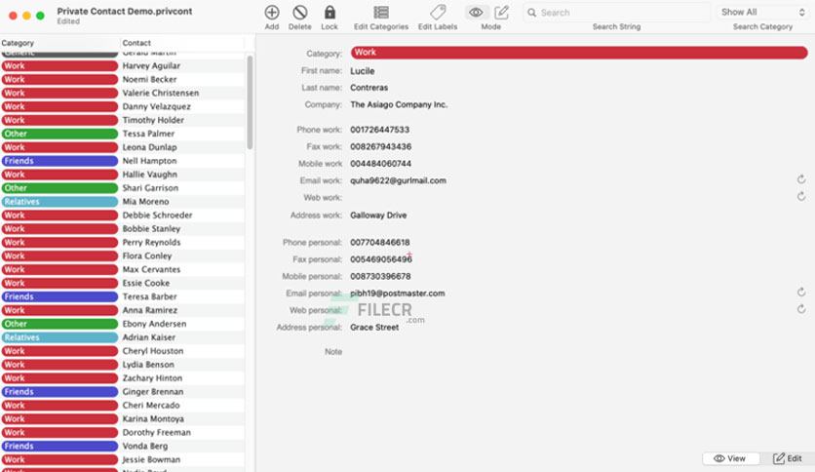Select contact Cheri Mercado
Image resolution: width=815 pixels, height=472 pixels.
(151, 406)
